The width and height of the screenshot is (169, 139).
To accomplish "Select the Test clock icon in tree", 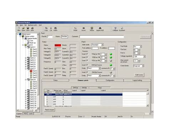I will coord(28,41).
